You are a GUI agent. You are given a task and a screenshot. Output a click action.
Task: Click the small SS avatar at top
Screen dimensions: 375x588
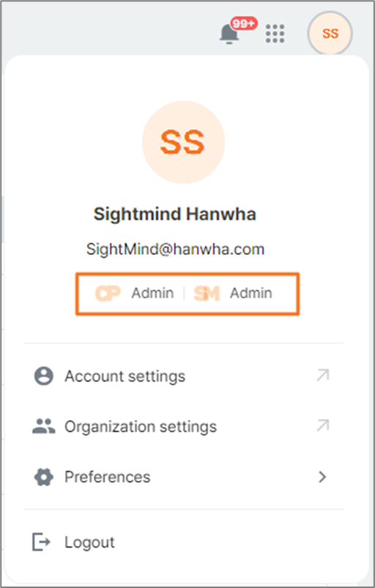pyautogui.click(x=330, y=34)
